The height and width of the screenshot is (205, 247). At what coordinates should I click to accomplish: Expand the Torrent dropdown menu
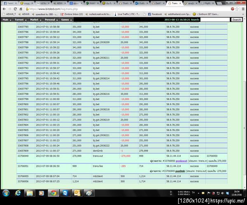[x=21, y=20]
